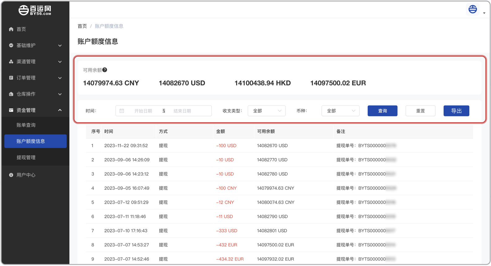Open the 币种 currency dropdown
The width and height of the screenshot is (491, 266).
point(340,111)
